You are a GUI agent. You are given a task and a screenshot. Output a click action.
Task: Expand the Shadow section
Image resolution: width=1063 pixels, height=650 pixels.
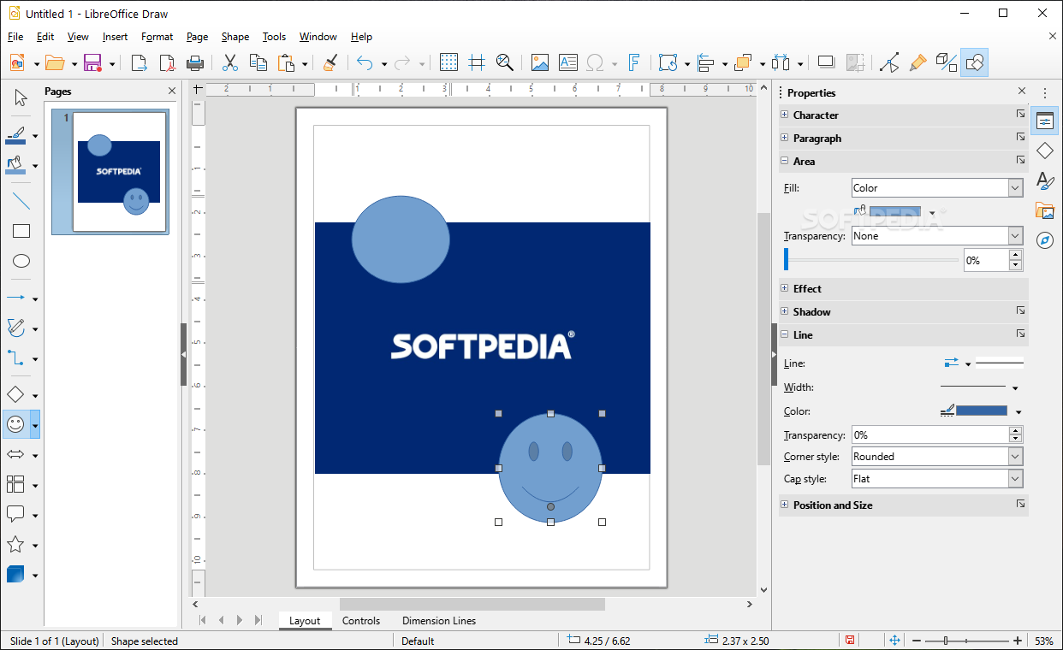tap(784, 311)
